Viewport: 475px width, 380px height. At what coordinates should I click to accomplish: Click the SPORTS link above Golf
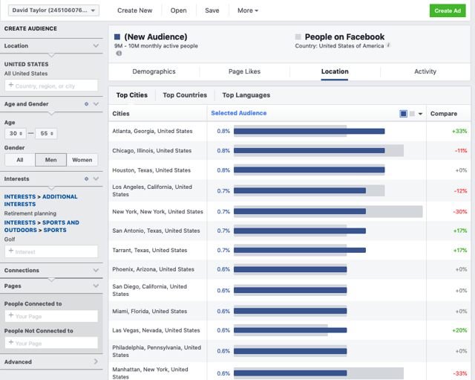55,230
